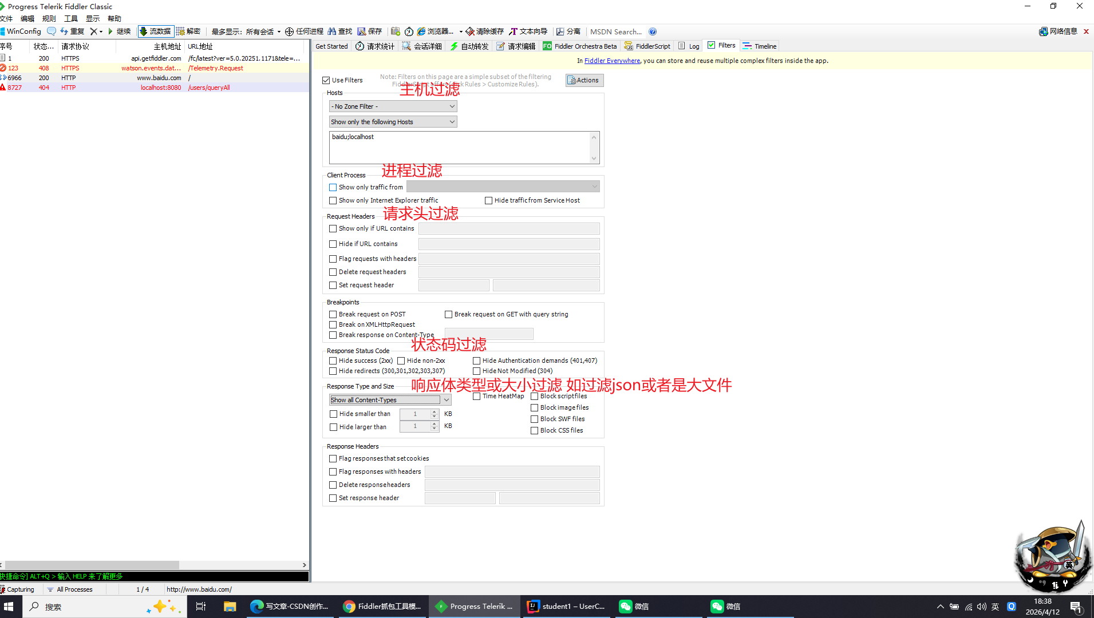Close the toolbar with red X
The image size is (1094, 618).
pos(1086,31)
